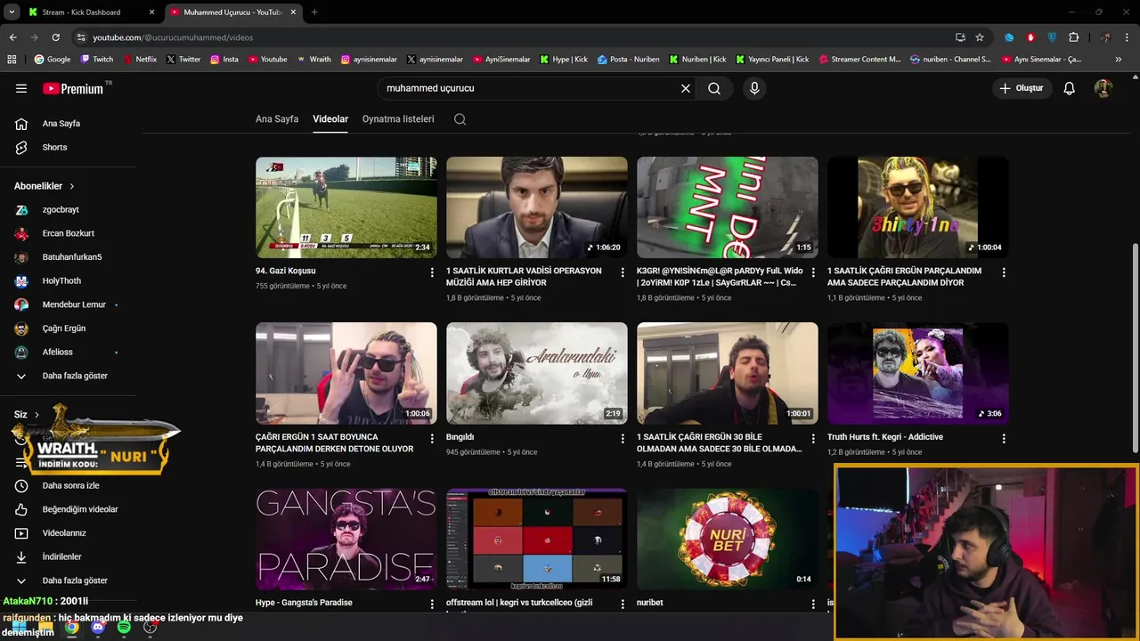The width and height of the screenshot is (1140, 641).
Task: Expand the Siz section chevron
Action: pos(37,415)
